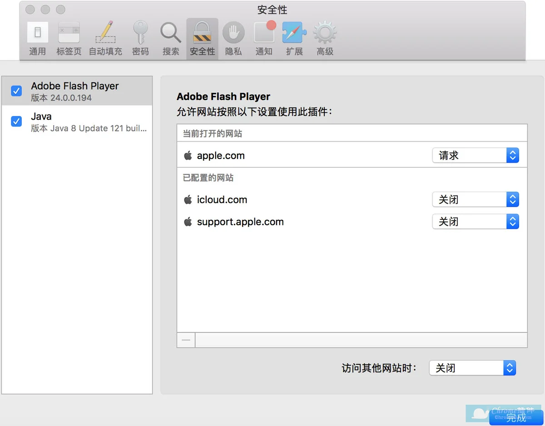Click the window title 安全性
This screenshot has width=545, height=426.
pos(272,10)
